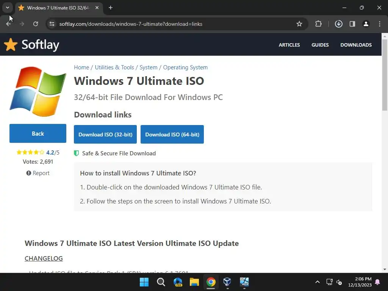Open the notification bell icon
Image resolution: width=388 pixels, height=291 pixels.
coord(378,282)
